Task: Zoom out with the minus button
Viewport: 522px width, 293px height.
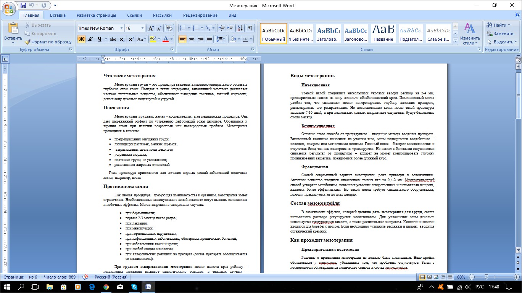Action: (x=472, y=277)
